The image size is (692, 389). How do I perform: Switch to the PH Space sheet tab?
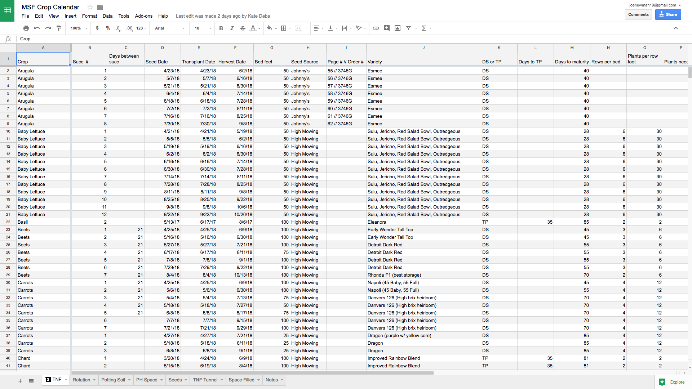click(147, 380)
